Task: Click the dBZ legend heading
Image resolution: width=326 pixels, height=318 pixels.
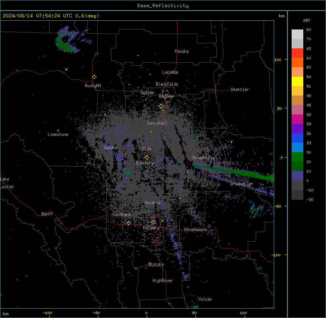Action: pyautogui.click(x=306, y=20)
